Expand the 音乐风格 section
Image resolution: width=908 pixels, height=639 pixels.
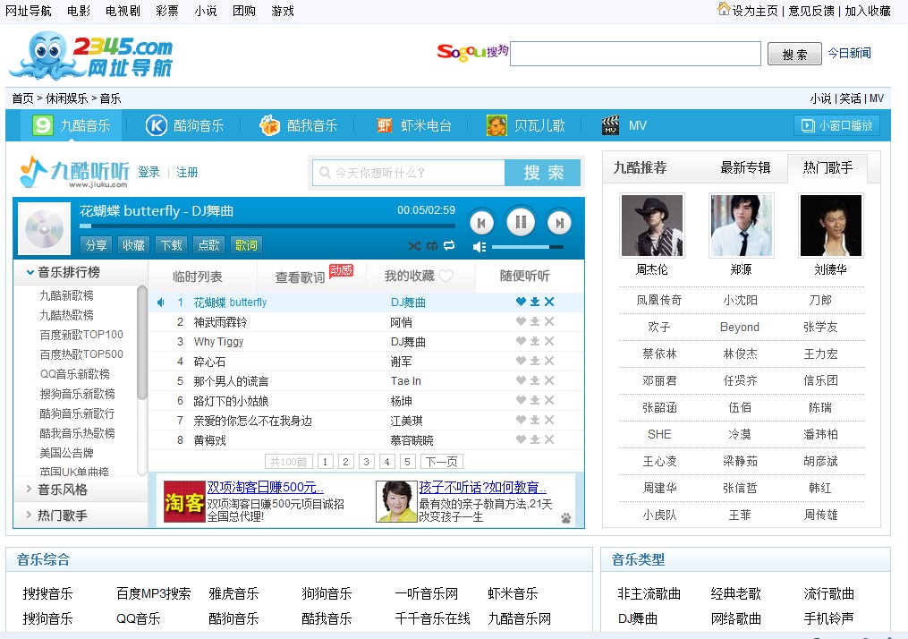coord(62,490)
